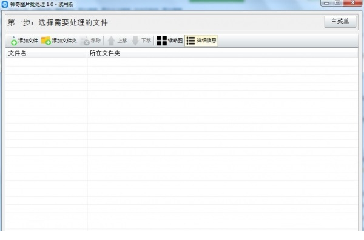The height and width of the screenshot is (240, 364).
Task: Minimize the 神奇图片批处理 window
Action: pos(326,3)
